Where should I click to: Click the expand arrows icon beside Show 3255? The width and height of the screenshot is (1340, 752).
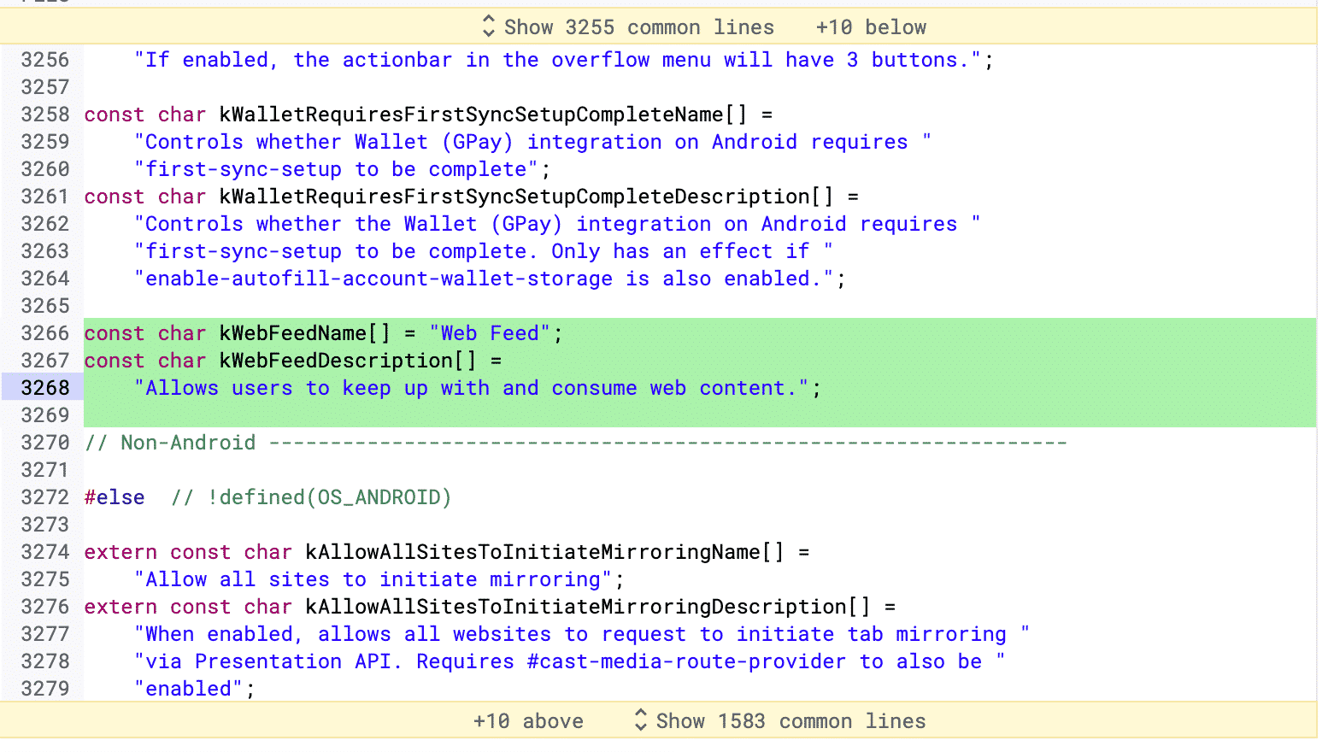coord(488,26)
